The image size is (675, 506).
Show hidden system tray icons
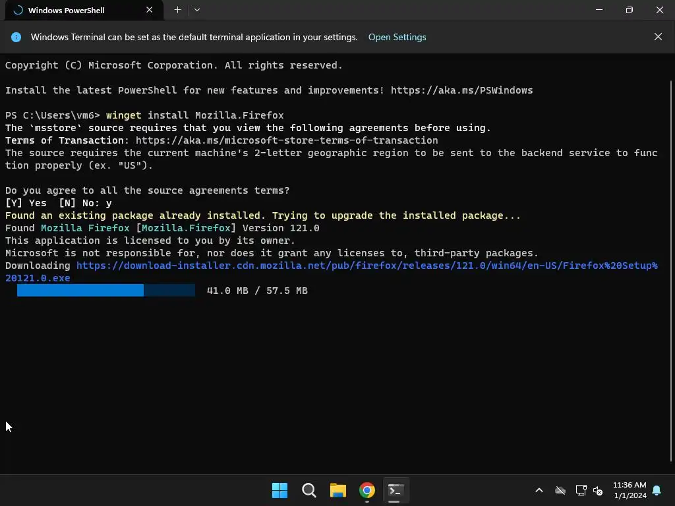click(x=539, y=490)
